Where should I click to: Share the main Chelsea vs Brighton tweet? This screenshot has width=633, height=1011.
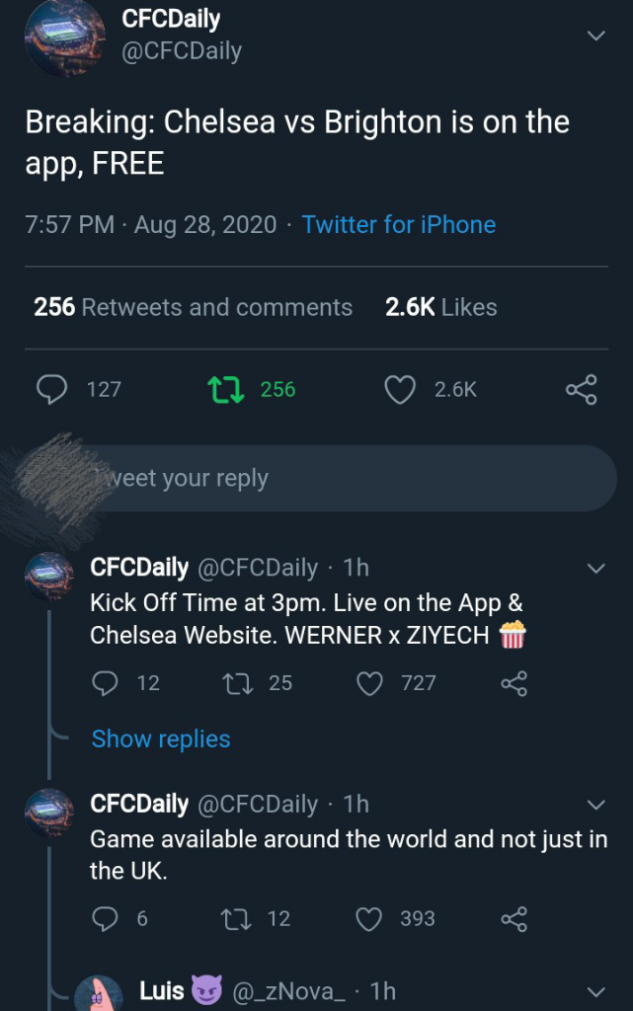click(x=581, y=390)
